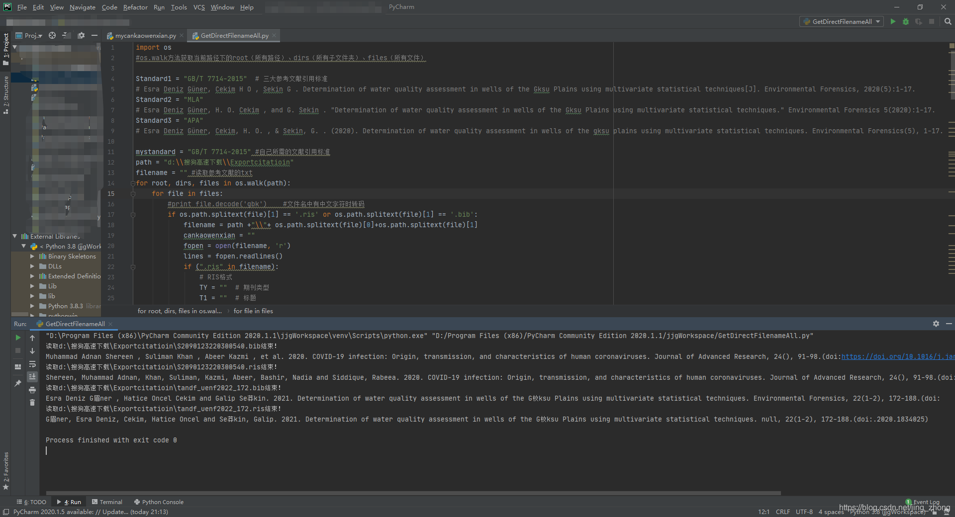Toggle pin tab in the Run panel
This screenshot has height=517, width=955.
(x=18, y=383)
